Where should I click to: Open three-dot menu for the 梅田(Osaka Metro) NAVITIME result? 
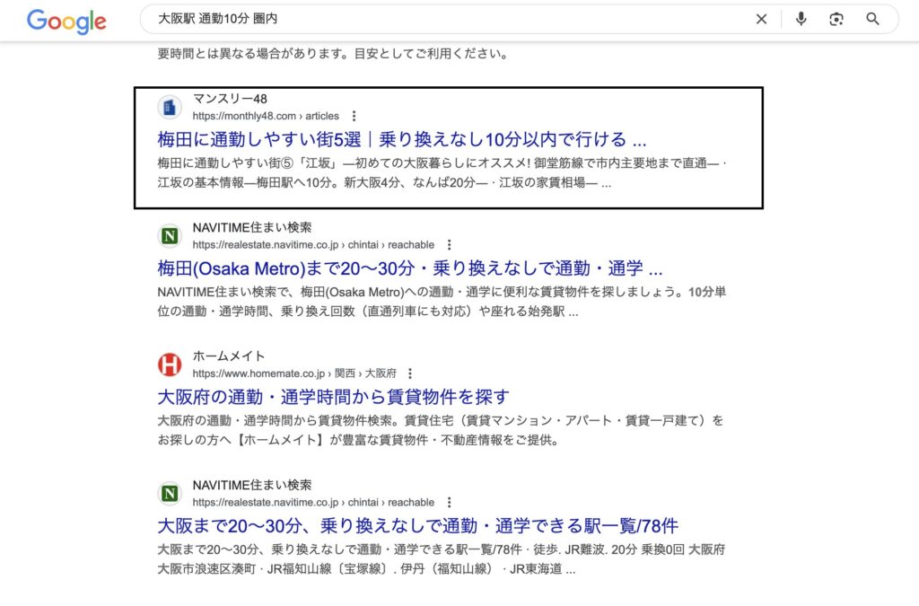450,244
